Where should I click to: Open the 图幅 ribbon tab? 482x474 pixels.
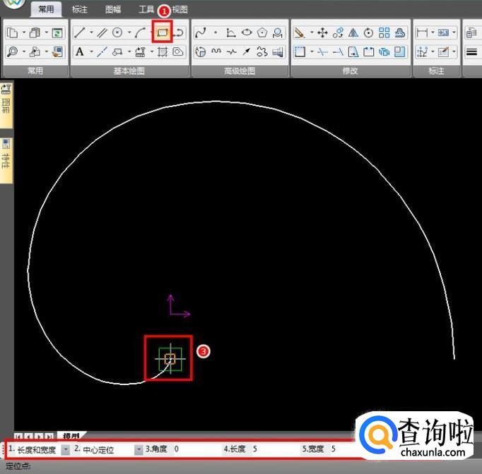pos(113,9)
